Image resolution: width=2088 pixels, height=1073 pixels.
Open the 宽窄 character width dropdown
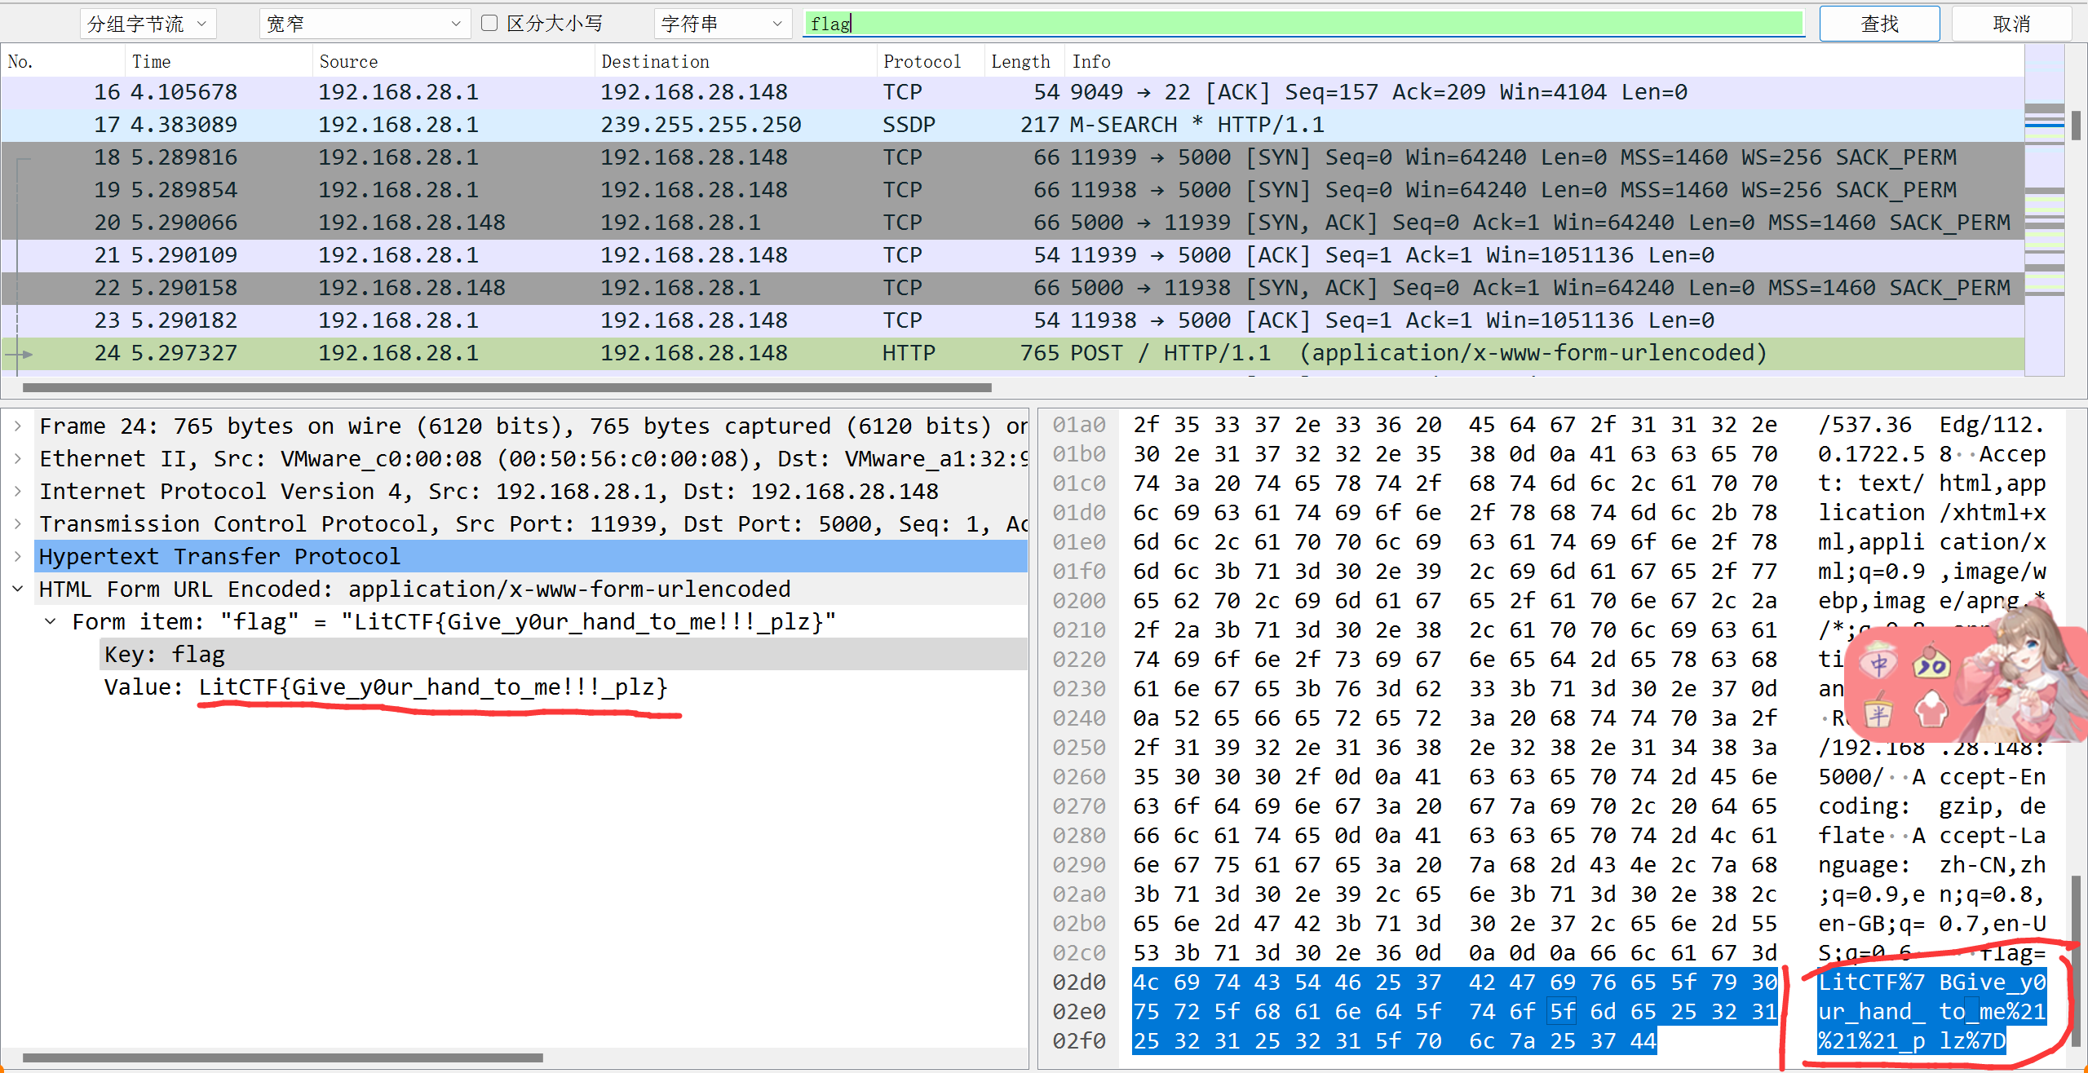coord(364,24)
